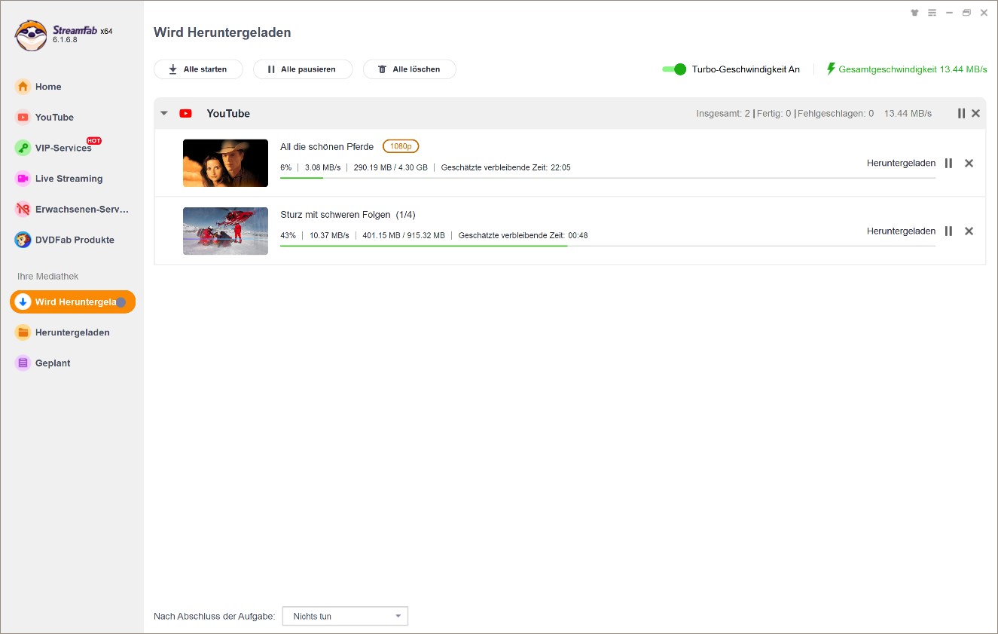Click the title Sturz mit schweren Folgen (1/4)
Image resolution: width=998 pixels, height=634 pixels.
[347, 215]
